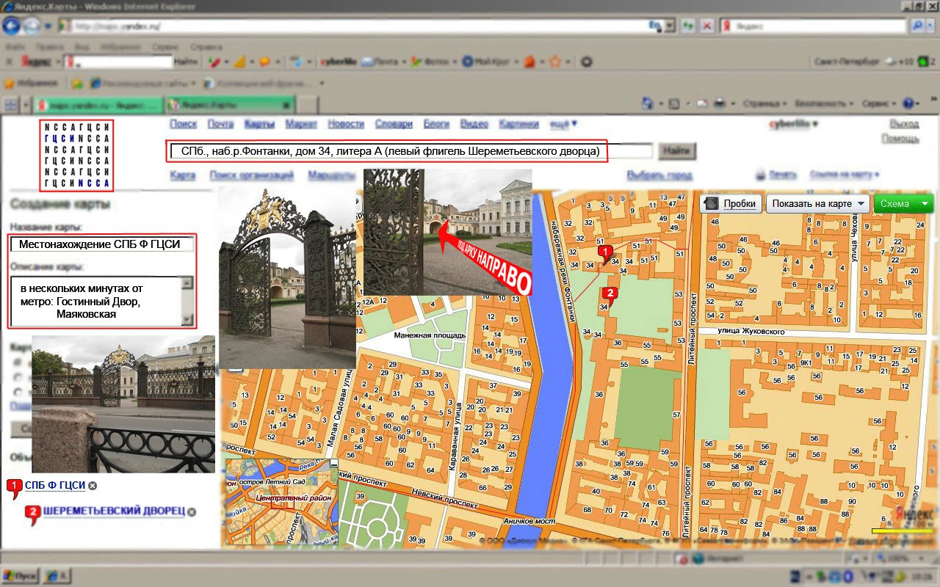Switch to the Яндекс.Карты browser tab

click(230, 104)
